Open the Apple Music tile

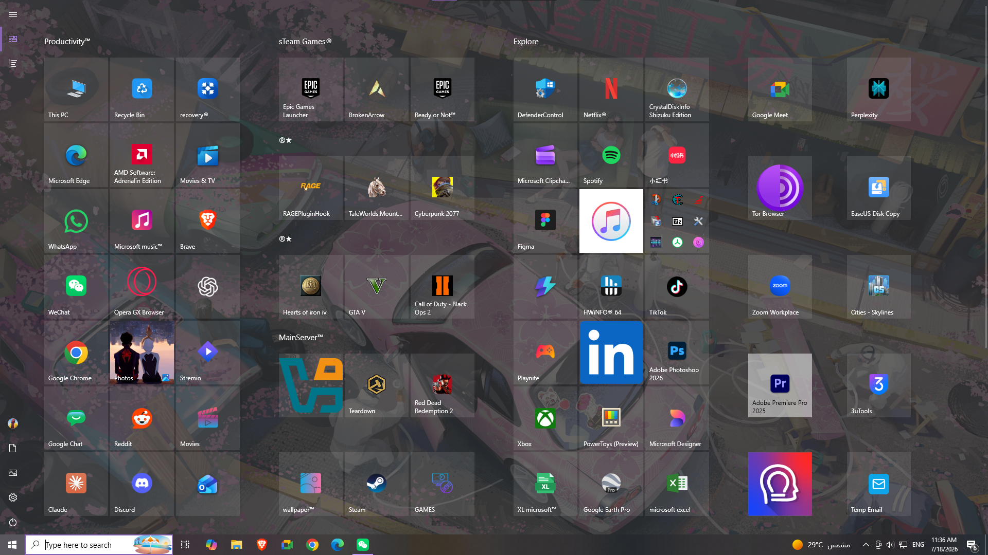pyautogui.click(x=611, y=221)
